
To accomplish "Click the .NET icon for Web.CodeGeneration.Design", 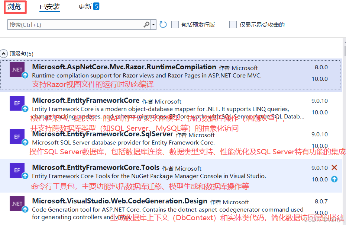I will [x=17, y=204].
